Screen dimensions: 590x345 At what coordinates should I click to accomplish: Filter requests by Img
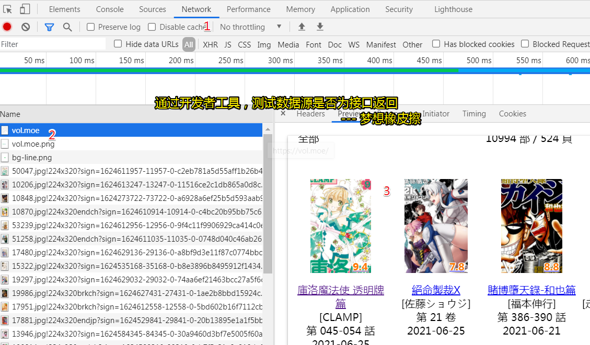(x=264, y=45)
